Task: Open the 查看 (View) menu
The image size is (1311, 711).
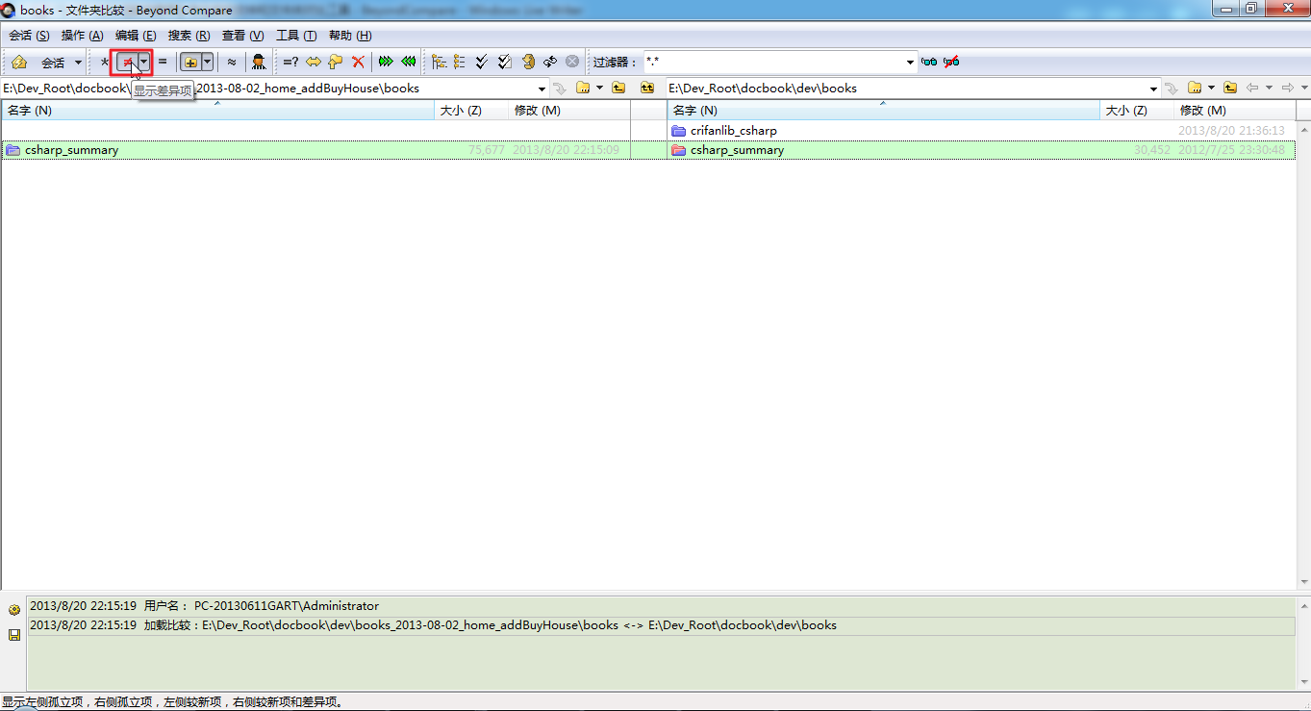Action: (242, 36)
